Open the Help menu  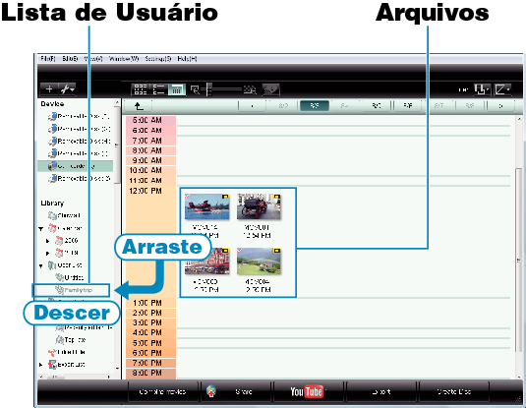pos(187,59)
